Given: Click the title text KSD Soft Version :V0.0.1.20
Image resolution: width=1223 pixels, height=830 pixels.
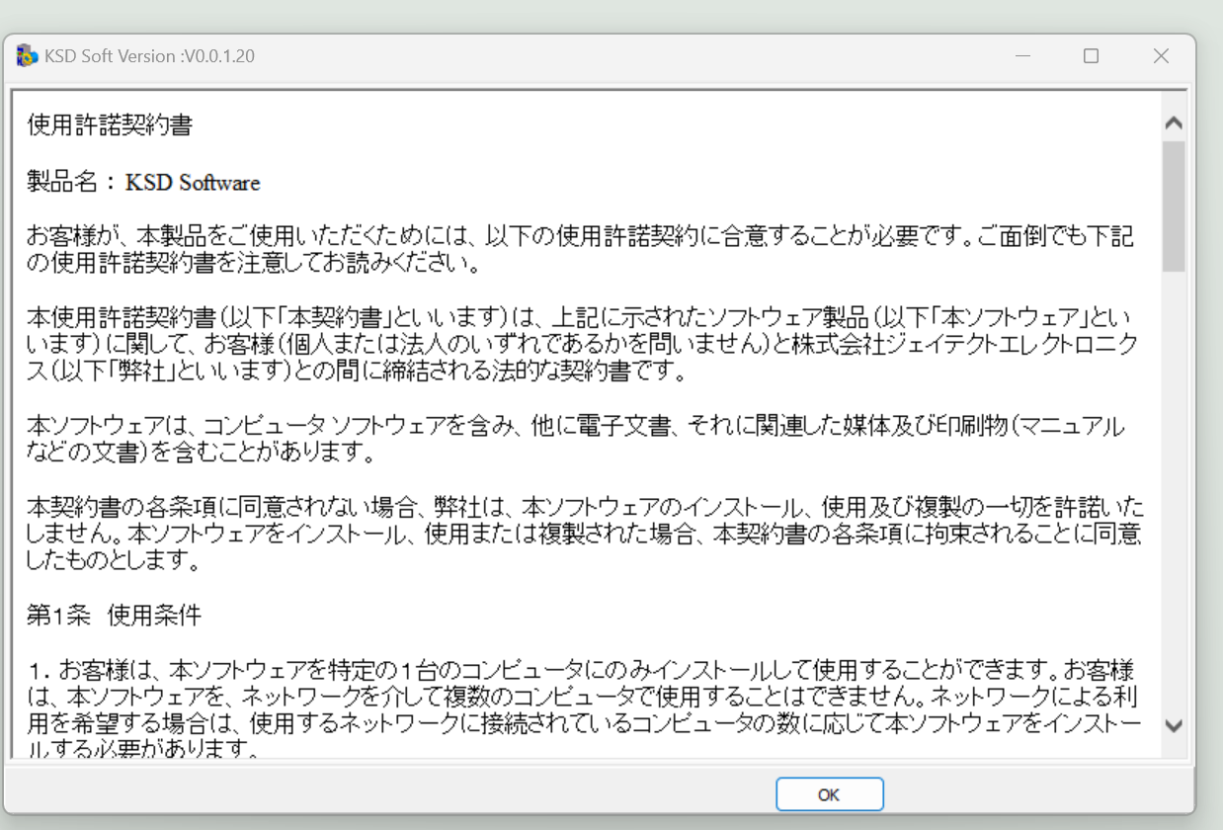Looking at the screenshot, I should coord(150,56).
